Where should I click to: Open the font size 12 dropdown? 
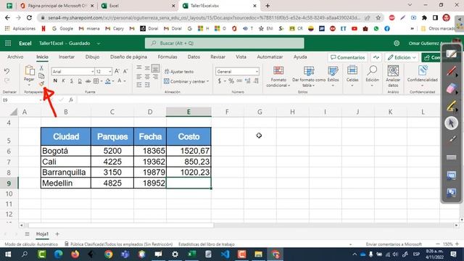point(109,71)
